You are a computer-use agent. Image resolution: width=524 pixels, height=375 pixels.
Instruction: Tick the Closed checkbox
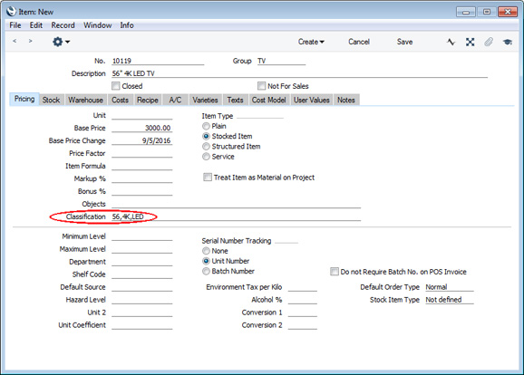tap(116, 86)
